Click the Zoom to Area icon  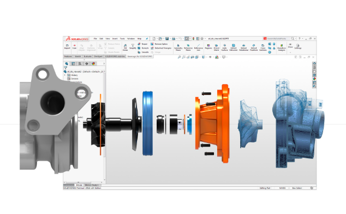pyautogui.click(x=183, y=57)
